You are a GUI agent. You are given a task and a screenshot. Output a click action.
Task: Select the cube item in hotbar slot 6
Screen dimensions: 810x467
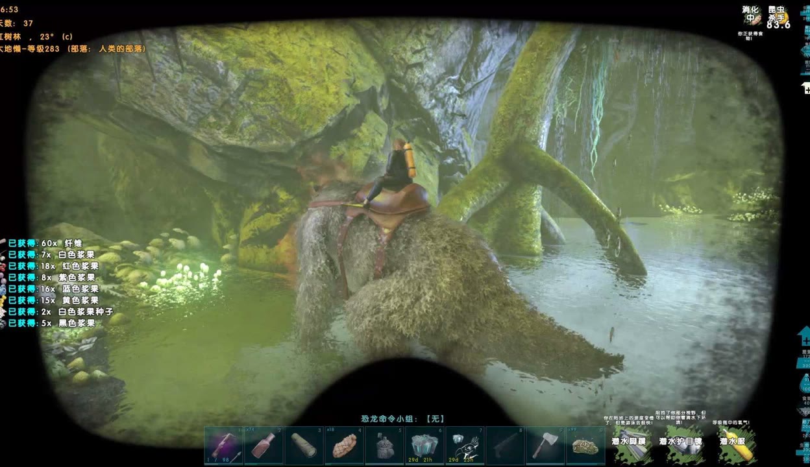[425, 446]
